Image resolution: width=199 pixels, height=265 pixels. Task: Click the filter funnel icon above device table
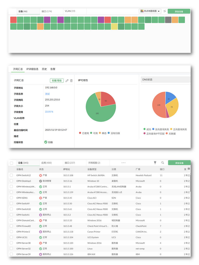point(155,163)
